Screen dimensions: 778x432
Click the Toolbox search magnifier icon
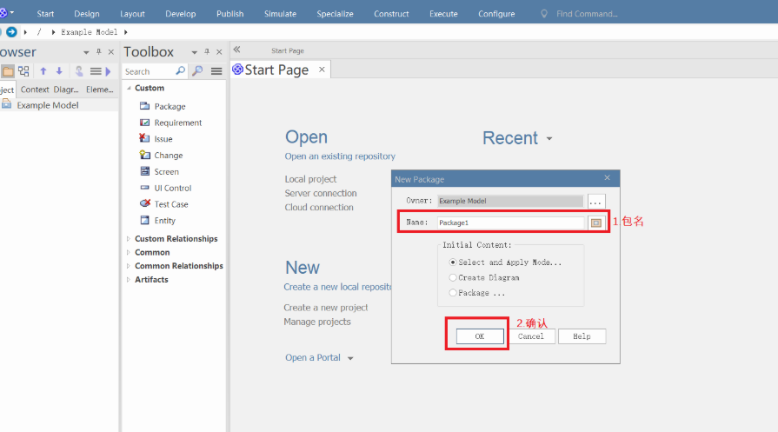(x=180, y=71)
